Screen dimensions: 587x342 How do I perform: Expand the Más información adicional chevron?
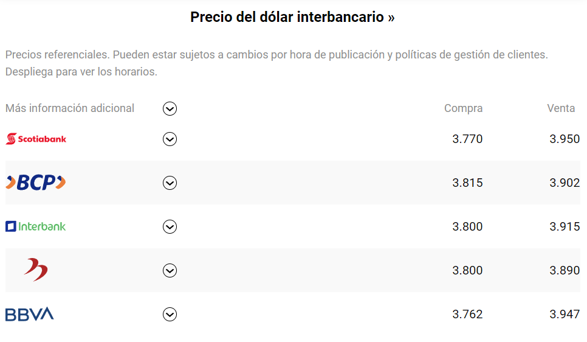click(170, 108)
